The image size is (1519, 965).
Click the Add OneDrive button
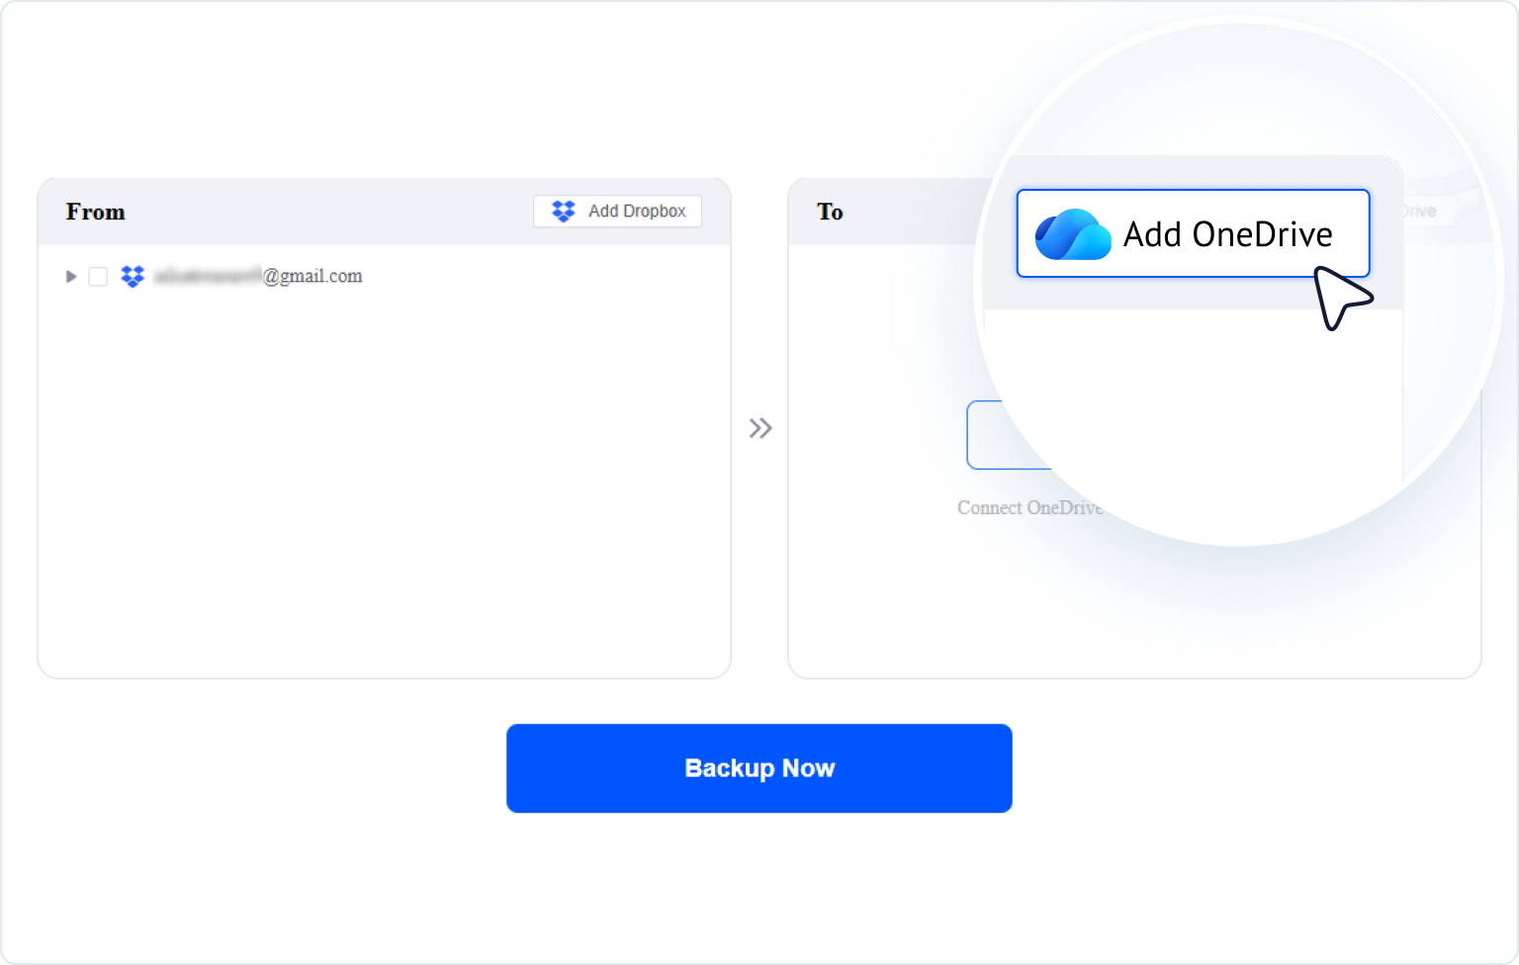(x=1193, y=233)
